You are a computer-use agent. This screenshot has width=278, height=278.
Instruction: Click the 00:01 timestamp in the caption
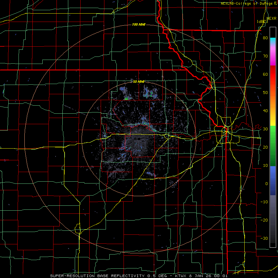tap(221, 276)
